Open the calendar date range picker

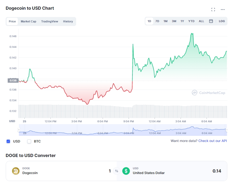tap(211, 21)
